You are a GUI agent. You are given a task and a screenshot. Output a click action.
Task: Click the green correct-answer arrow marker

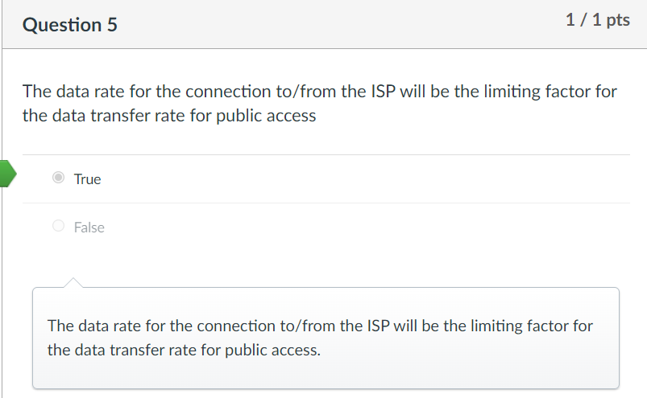pyautogui.click(x=8, y=174)
